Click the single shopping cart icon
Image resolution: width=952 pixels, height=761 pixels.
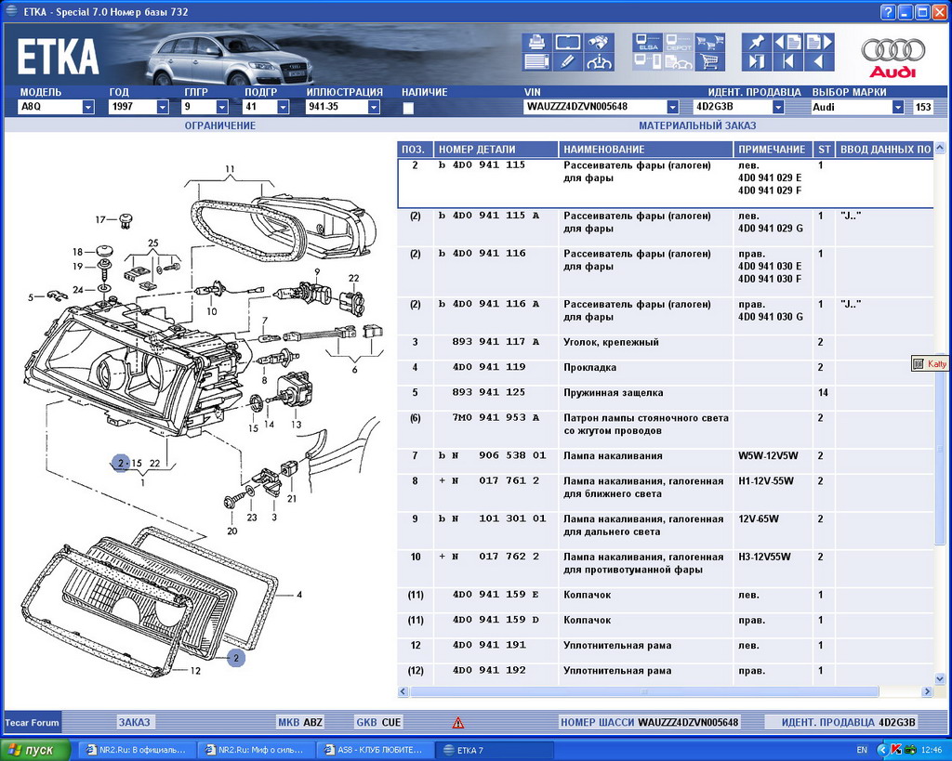[x=710, y=62]
